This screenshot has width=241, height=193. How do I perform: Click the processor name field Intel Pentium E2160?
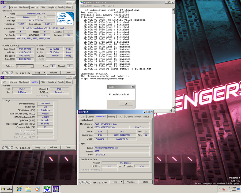36,14
